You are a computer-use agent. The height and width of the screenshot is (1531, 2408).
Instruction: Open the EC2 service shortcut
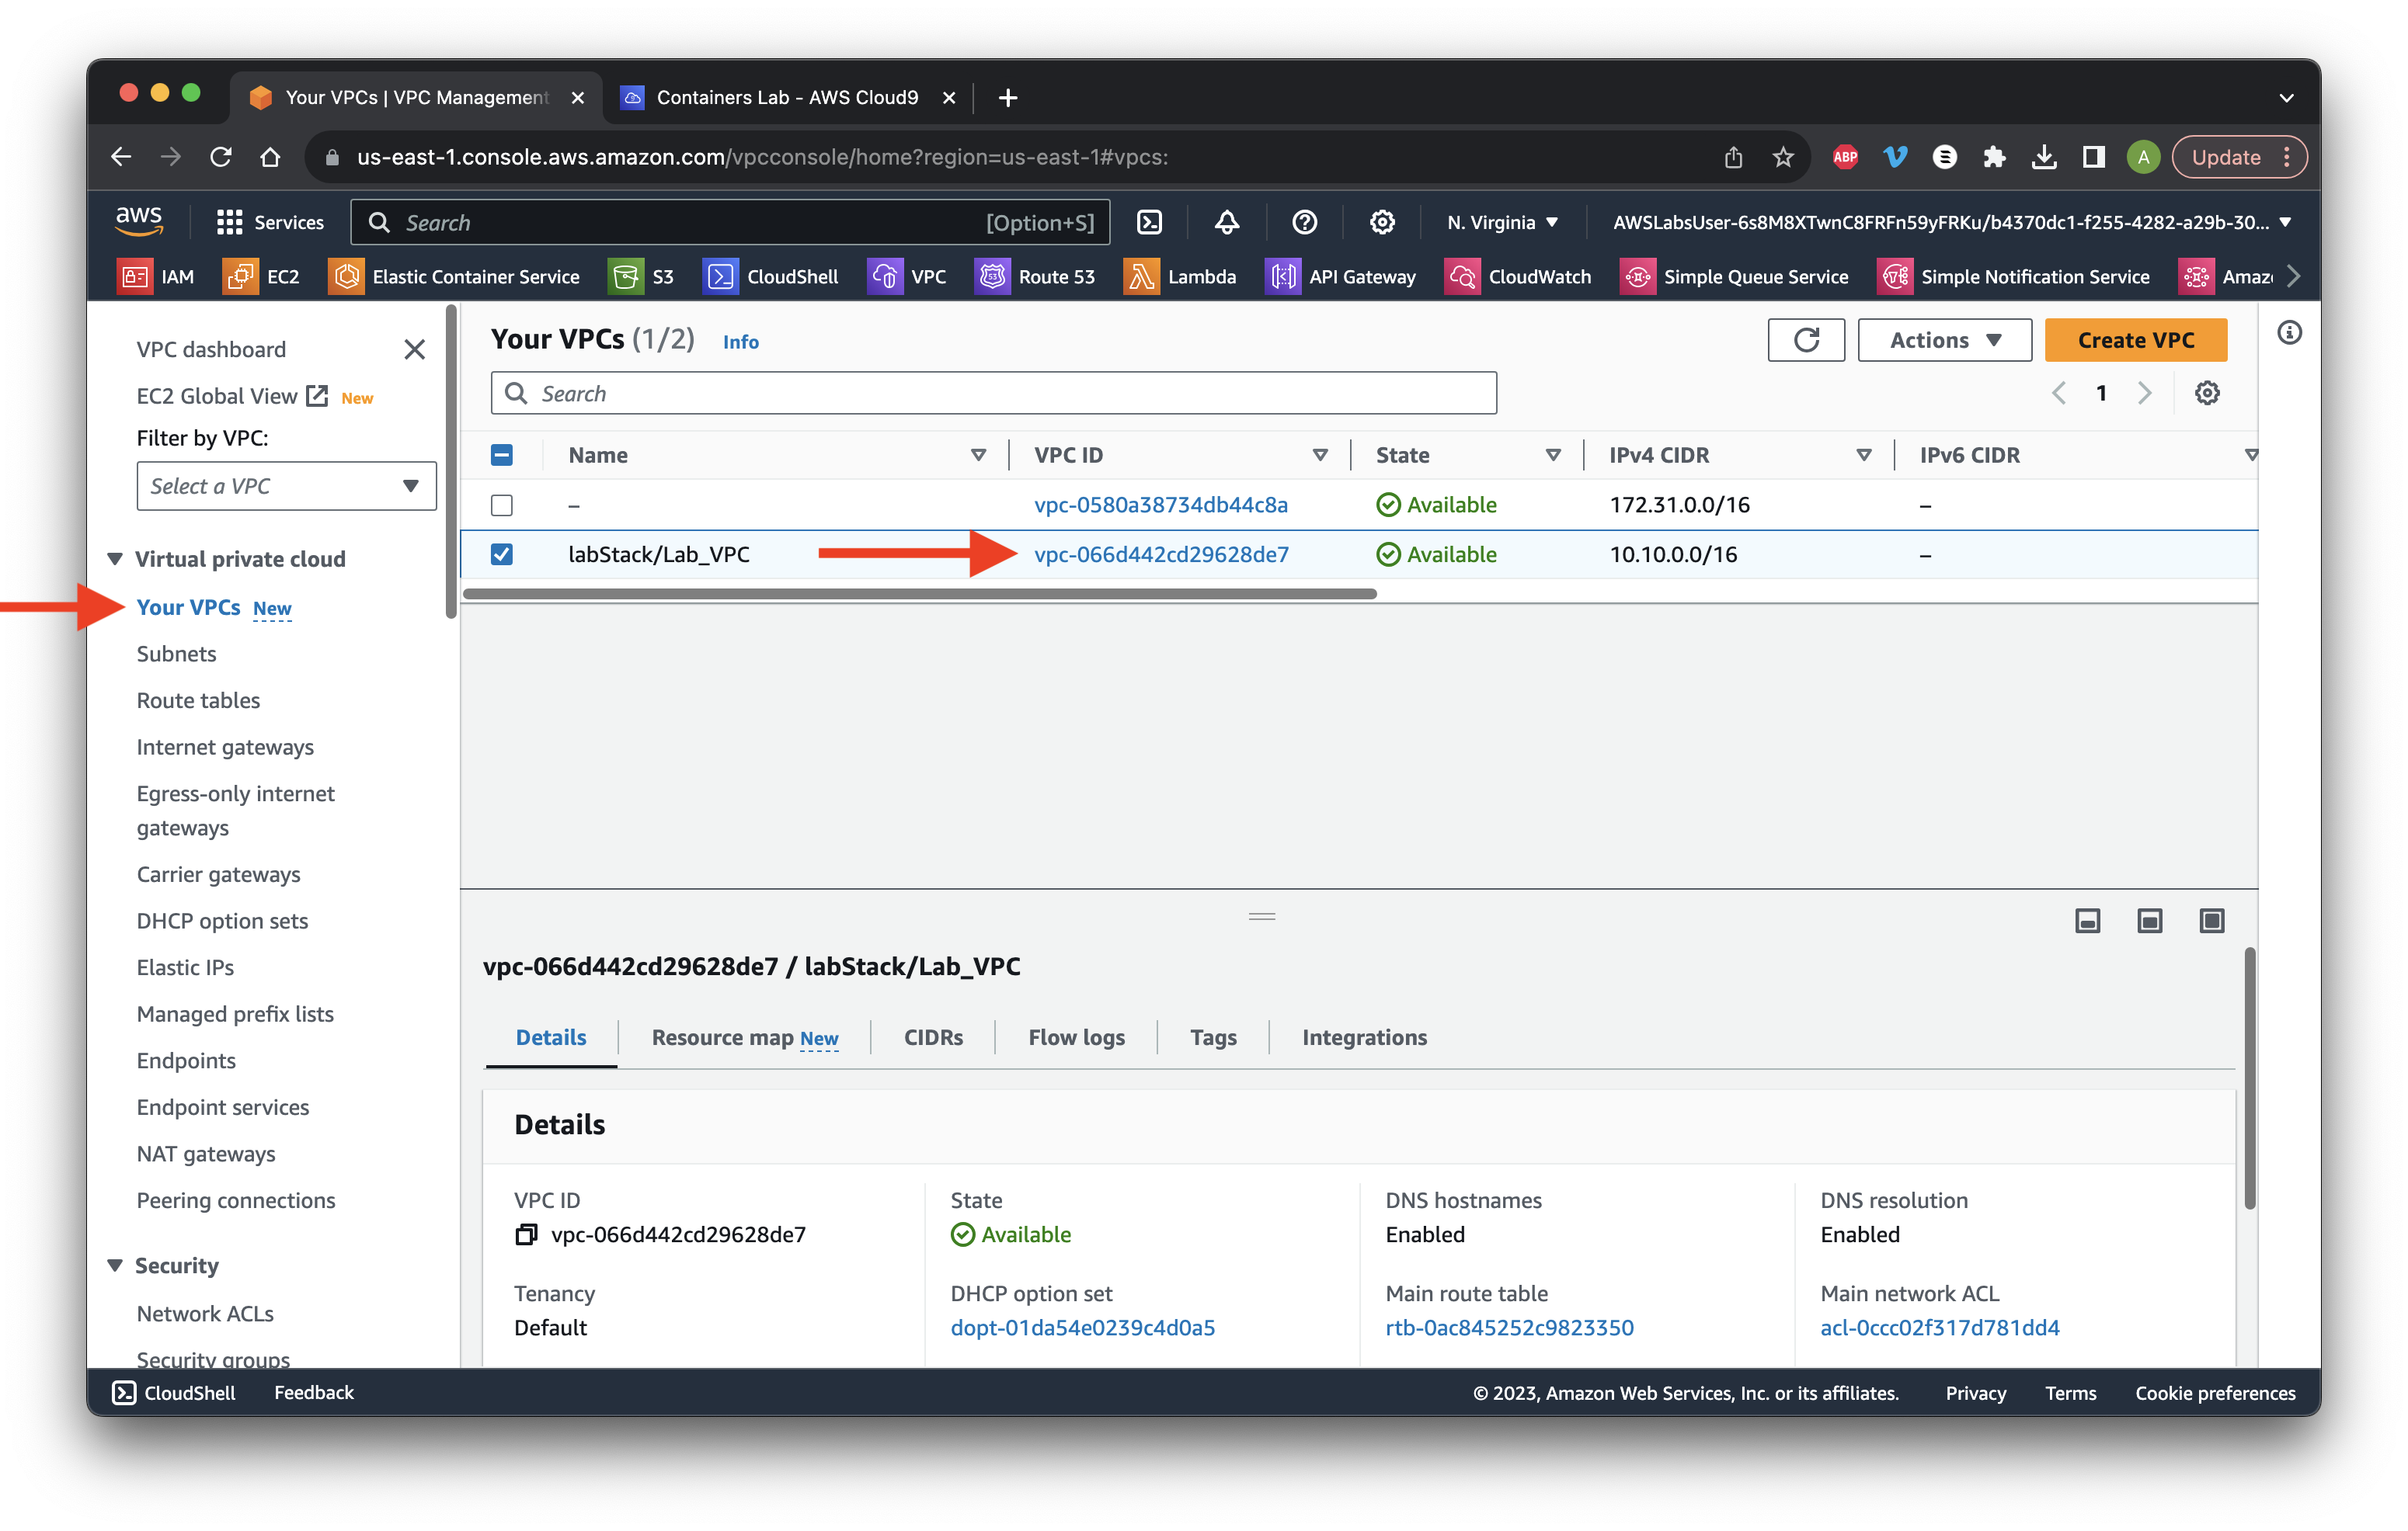pyautogui.click(x=262, y=277)
